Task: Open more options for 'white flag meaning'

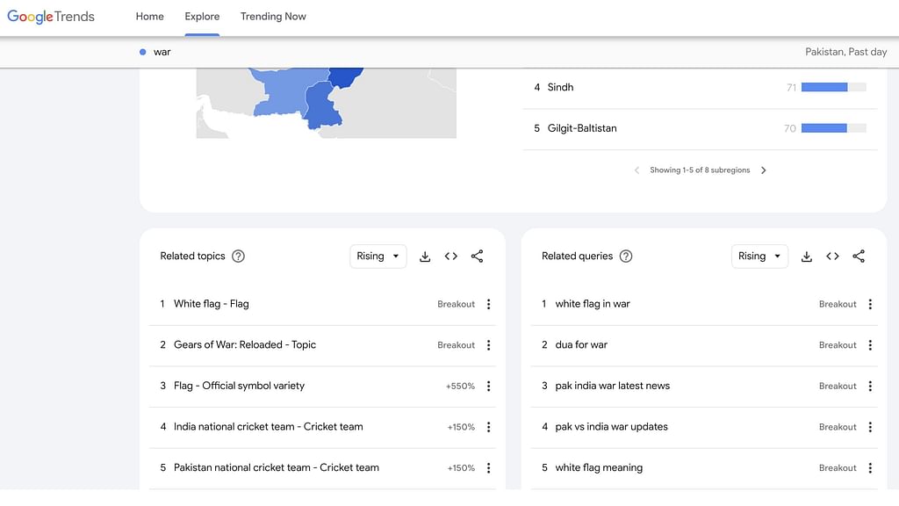Action: pyautogui.click(x=870, y=468)
